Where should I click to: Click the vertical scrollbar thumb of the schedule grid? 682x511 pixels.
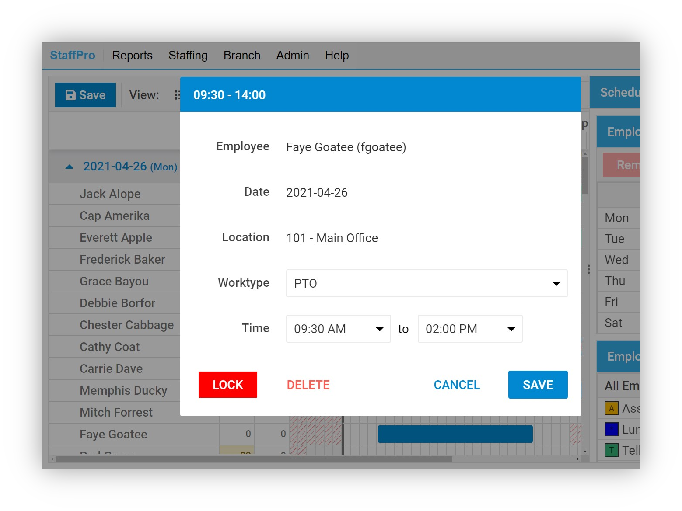[585, 175]
